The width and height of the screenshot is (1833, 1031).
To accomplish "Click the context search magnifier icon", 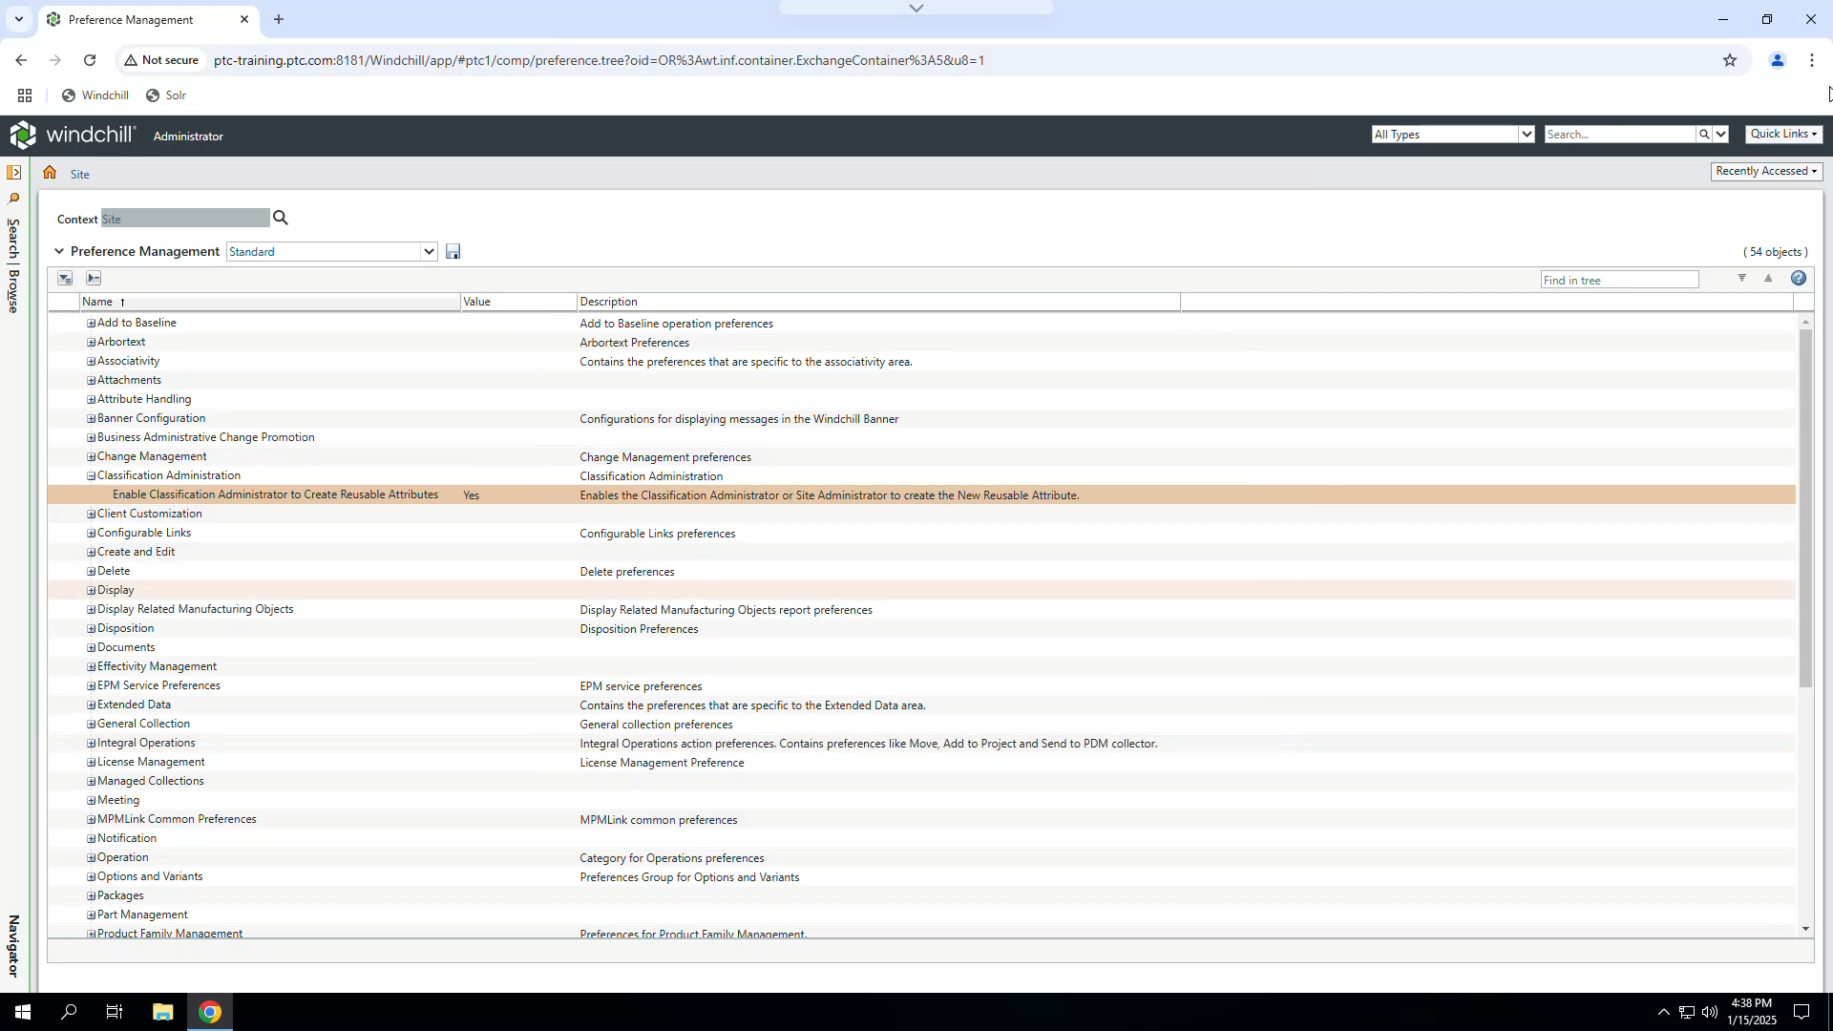I will point(281,219).
